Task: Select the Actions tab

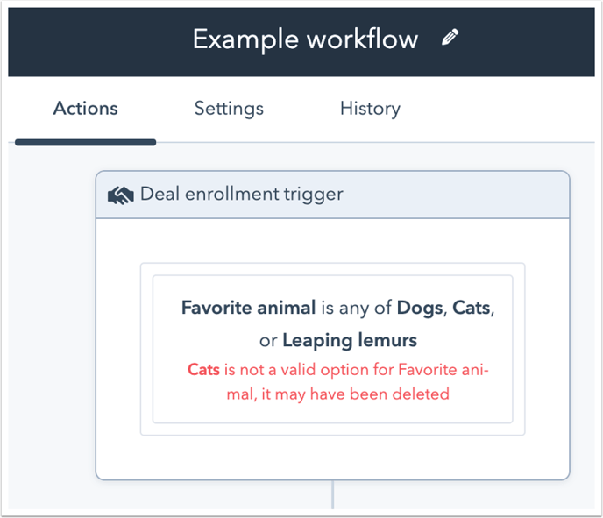Action: pos(85,109)
